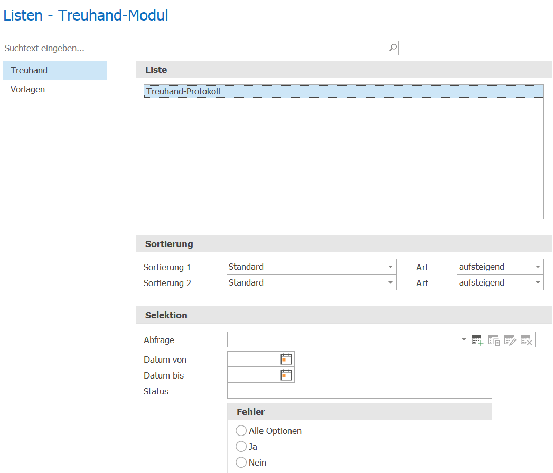Click the Datum bis label
553x473 pixels.
164,375
